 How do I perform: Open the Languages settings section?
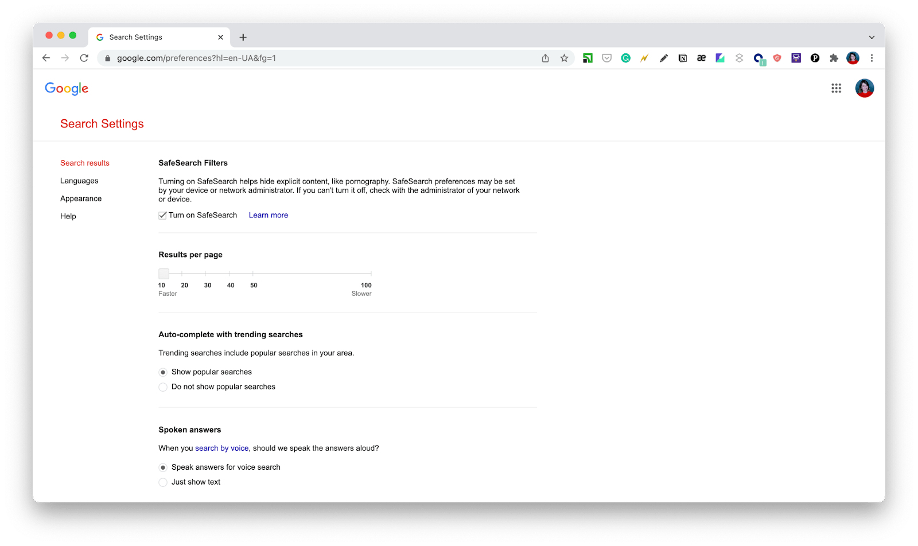pyautogui.click(x=79, y=181)
